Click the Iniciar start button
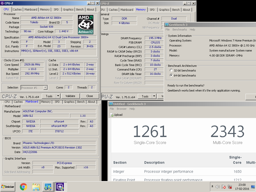Image resolution: width=256 pixels, height=192 pixels. (x=8, y=187)
